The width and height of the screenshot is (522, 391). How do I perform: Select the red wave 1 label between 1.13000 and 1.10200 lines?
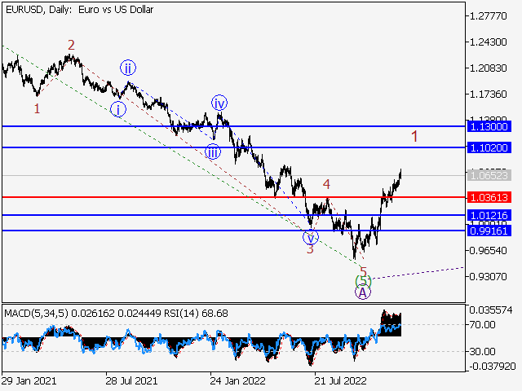pos(414,136)
